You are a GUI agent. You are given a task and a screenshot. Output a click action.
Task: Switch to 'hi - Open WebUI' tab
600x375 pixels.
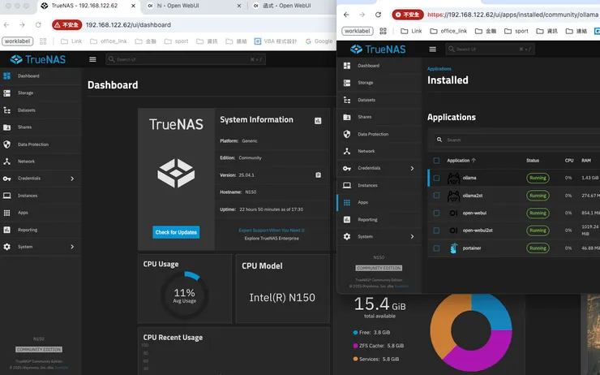pos(193,6)
